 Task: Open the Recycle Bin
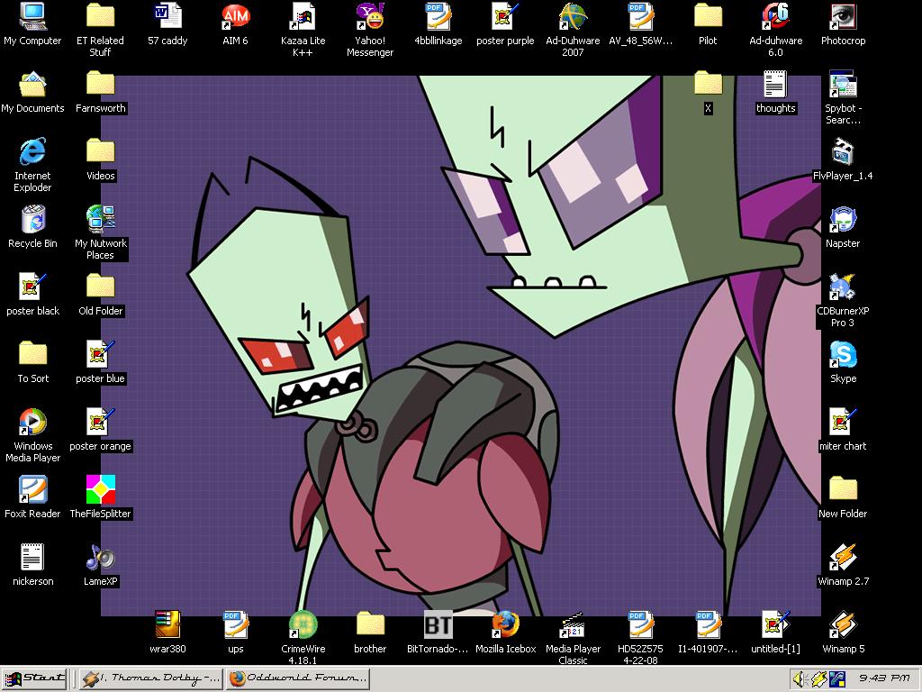(32, 219)
